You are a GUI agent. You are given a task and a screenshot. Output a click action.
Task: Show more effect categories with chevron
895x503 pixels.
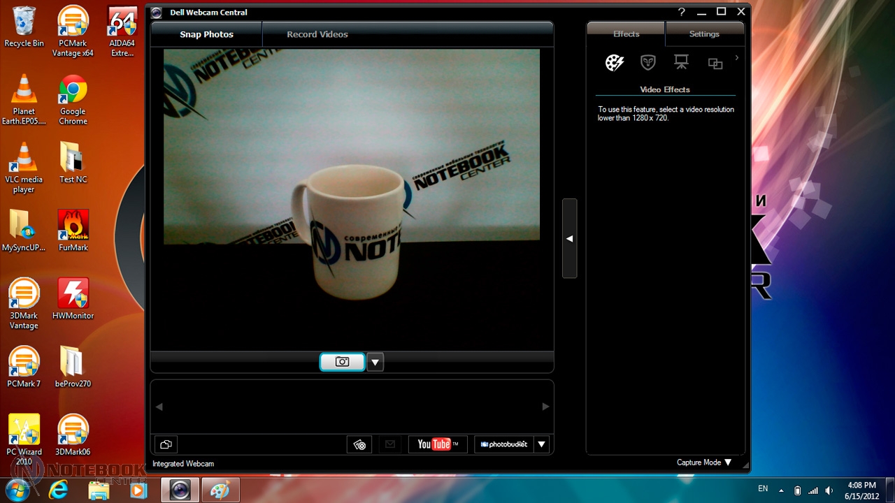(736, 58)
